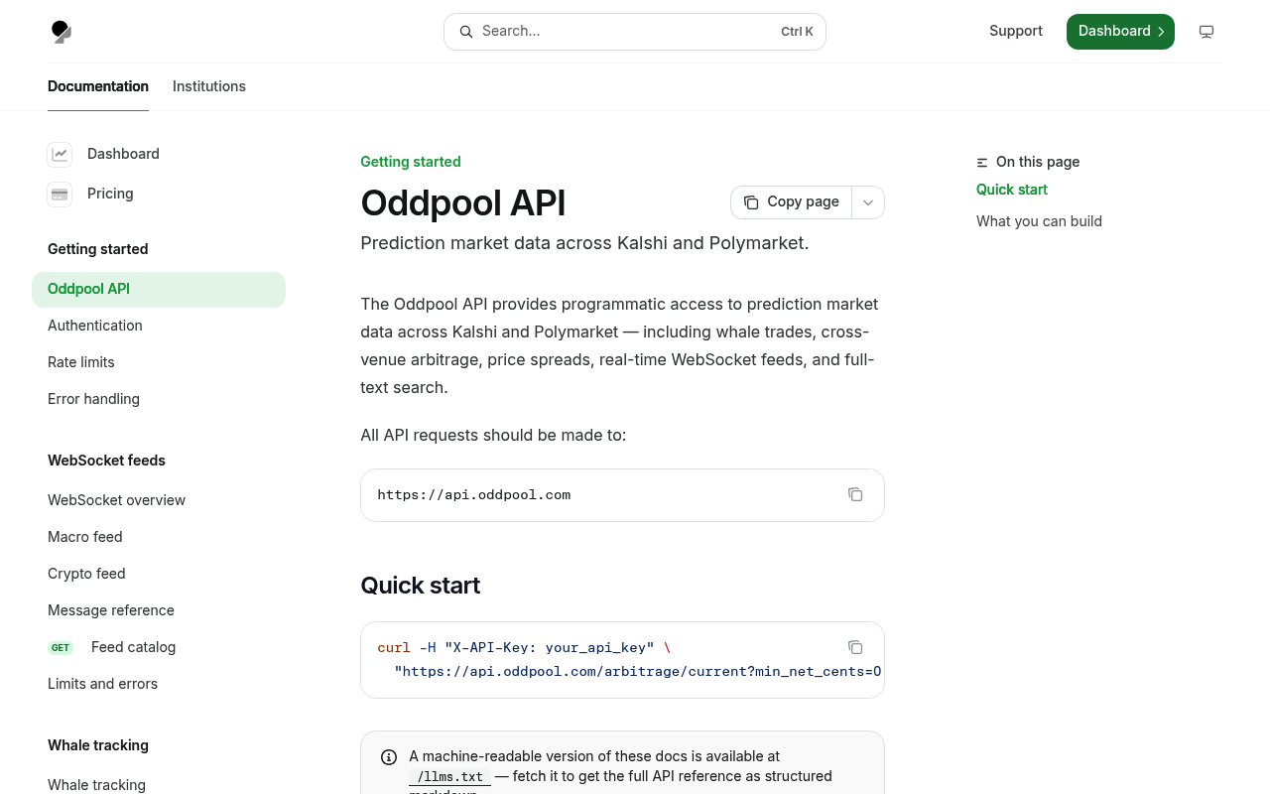This screenshot has width=1270, height=794.
Task: Copy the curl quick start code
Action: coord(855,647)
